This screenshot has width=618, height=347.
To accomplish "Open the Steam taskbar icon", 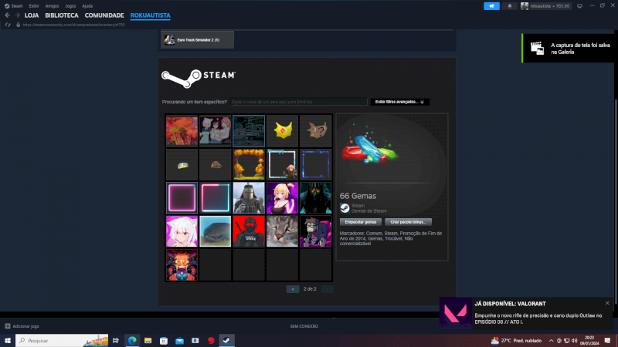I will click(226, 340).
